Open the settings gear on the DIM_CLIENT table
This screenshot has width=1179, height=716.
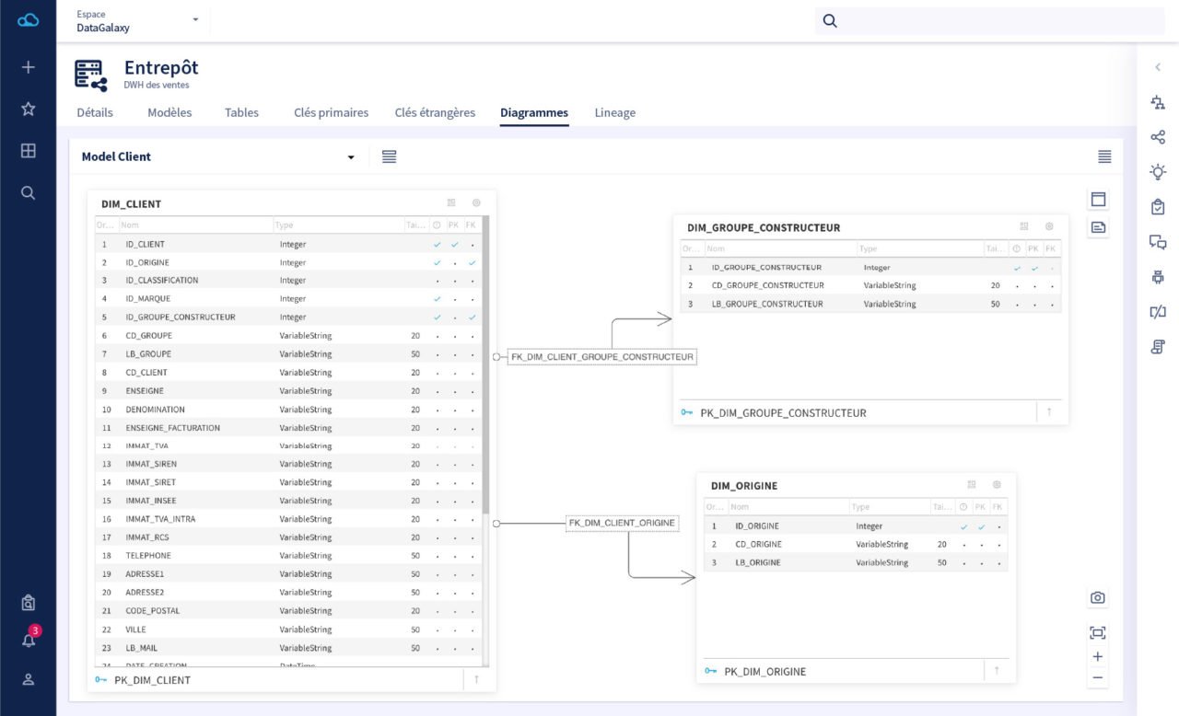pyautogui.click(x=475, y=202)
